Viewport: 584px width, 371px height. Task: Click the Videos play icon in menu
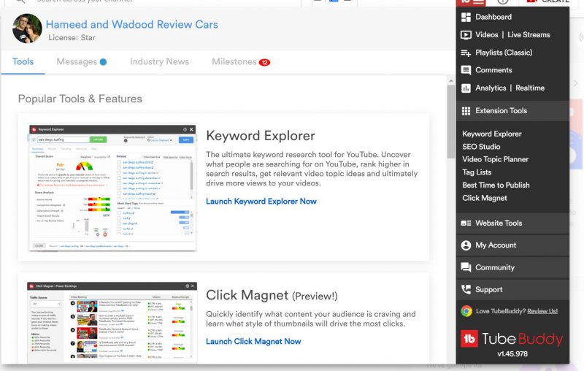(466, 34)
